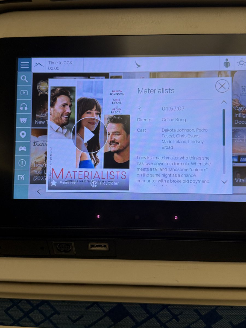Expand previous carousel items via left arrow
The width and height of the screenshot is (246, 328).
pos(39,191)
